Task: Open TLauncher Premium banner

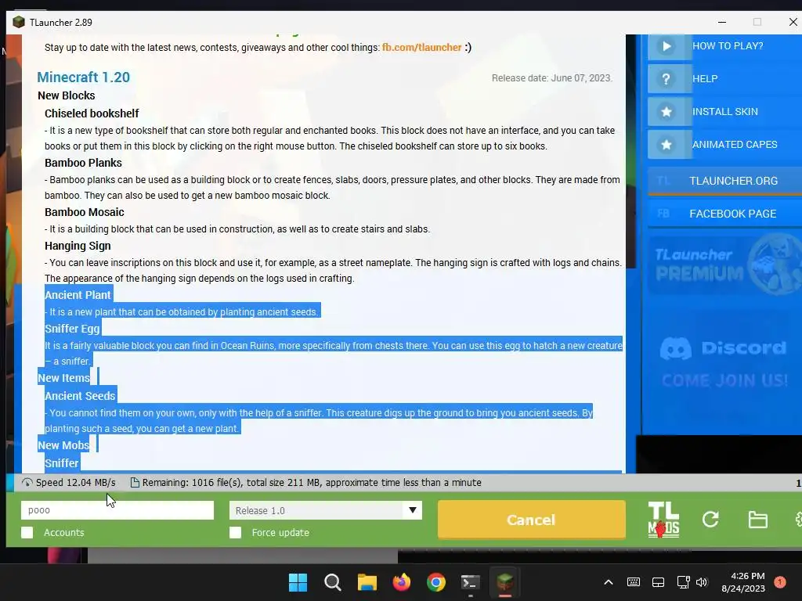Action: click(x=724, y=265)
